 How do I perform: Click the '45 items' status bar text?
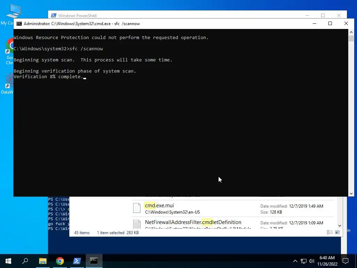(x=82, y=233)
